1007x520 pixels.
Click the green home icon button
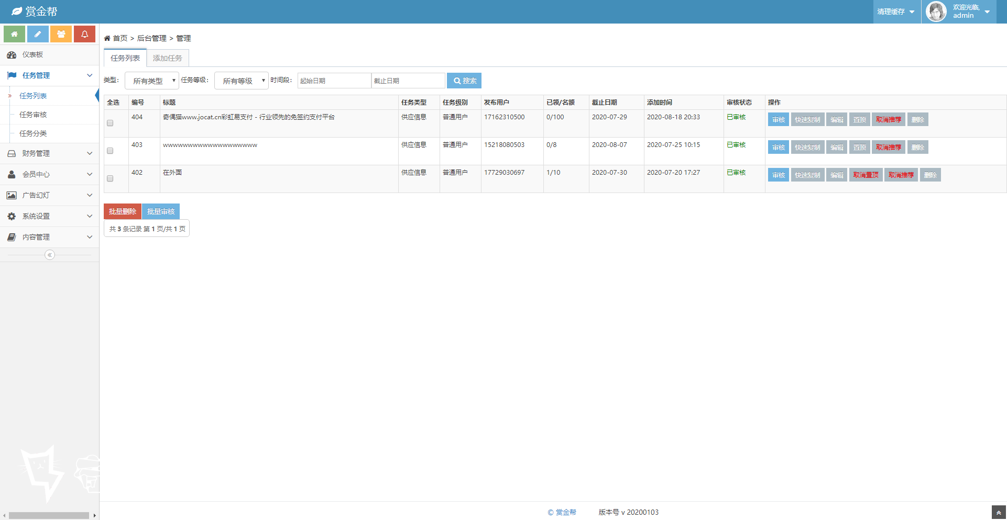coord(14,34)
